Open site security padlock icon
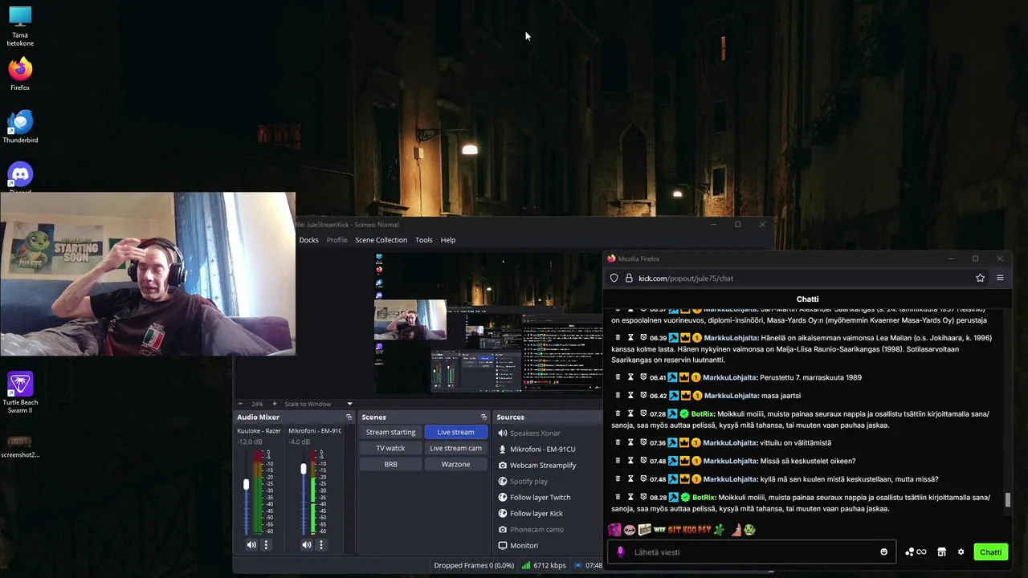Screen dimensions: 1028x578 629,278
